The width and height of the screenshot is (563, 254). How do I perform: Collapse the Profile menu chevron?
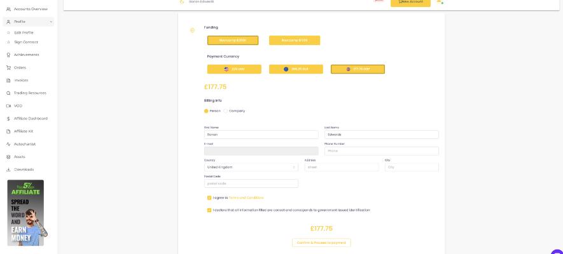51,22
